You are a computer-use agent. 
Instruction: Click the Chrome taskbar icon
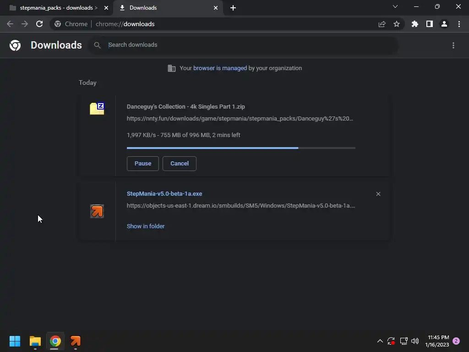click(55, 341)
